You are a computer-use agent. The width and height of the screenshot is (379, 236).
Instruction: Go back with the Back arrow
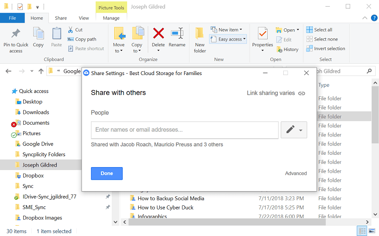[9, 71]
